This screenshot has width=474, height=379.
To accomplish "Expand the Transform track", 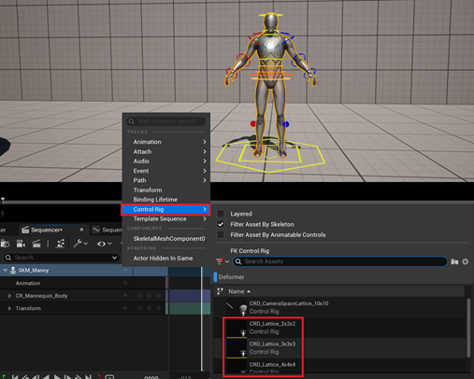I will pyautogui.click(x=9, y=308).
